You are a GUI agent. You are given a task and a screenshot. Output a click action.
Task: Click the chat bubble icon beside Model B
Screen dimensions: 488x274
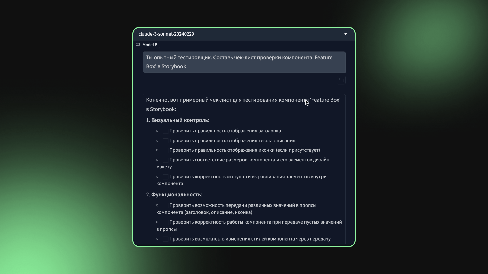(x=138, y=45)
